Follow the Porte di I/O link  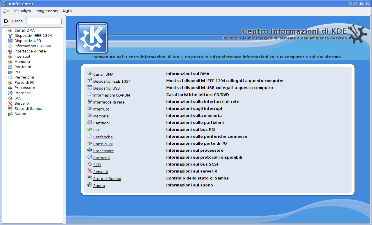pyautogui.click(x=103, y=144)
